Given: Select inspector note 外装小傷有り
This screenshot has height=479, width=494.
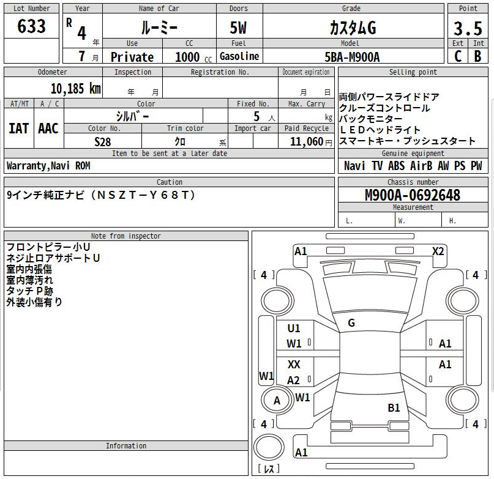Looking at the screenshot, I should (x=34, y=302).
